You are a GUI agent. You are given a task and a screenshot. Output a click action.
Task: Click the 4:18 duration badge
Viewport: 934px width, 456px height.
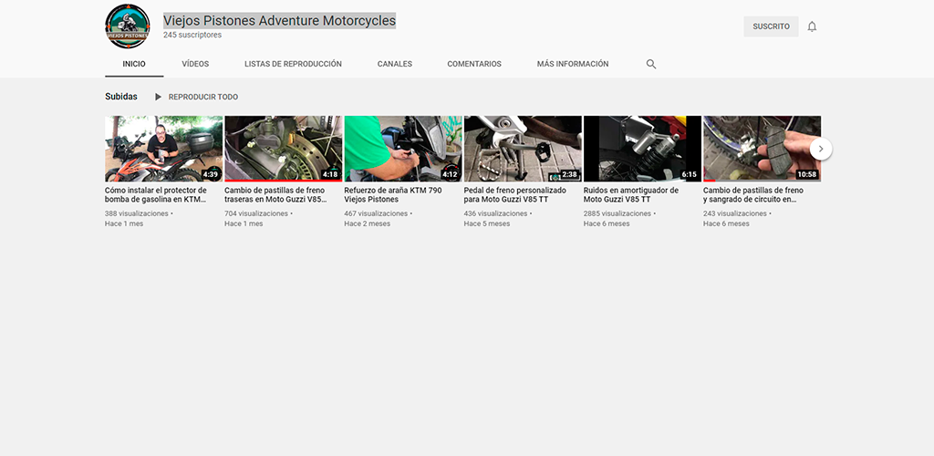(x=330, y=174)
